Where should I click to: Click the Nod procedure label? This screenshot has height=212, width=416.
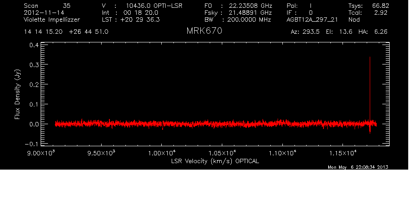354,19
